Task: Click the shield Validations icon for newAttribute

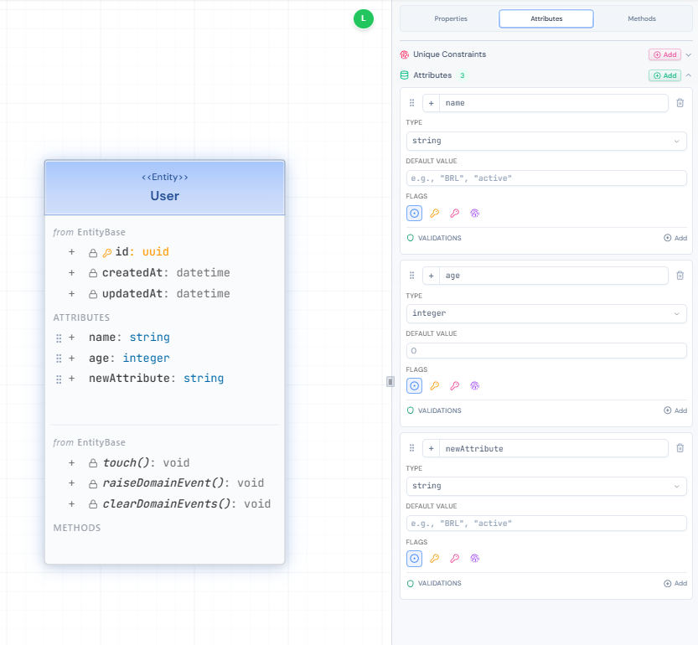Action: 411,584
